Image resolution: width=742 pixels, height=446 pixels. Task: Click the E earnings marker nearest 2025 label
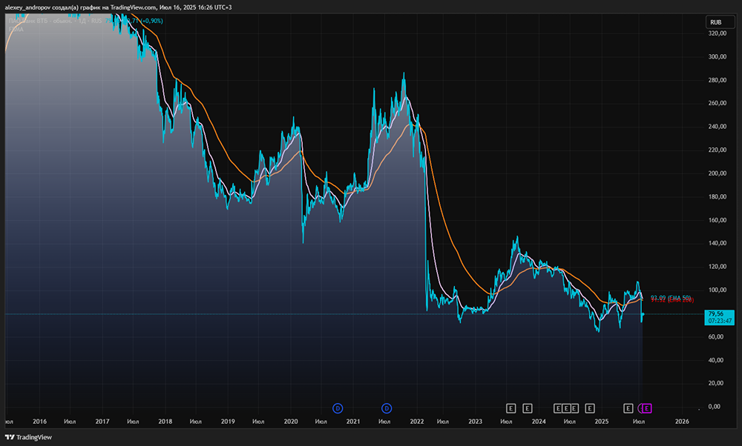click(x=590, y=407)
